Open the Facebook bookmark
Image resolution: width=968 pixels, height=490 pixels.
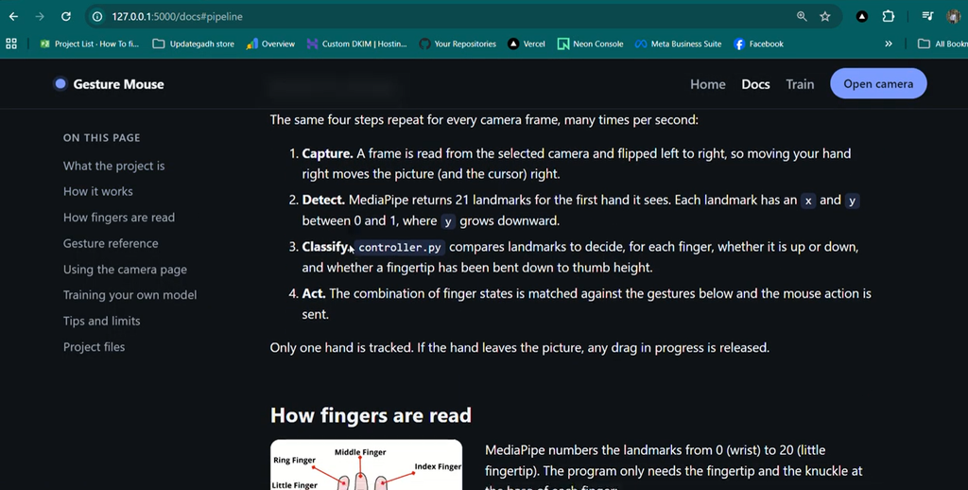pyautogui.click(x=758, y=44)
